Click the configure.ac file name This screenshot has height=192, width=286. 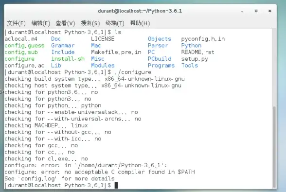(x=24, y=66)
